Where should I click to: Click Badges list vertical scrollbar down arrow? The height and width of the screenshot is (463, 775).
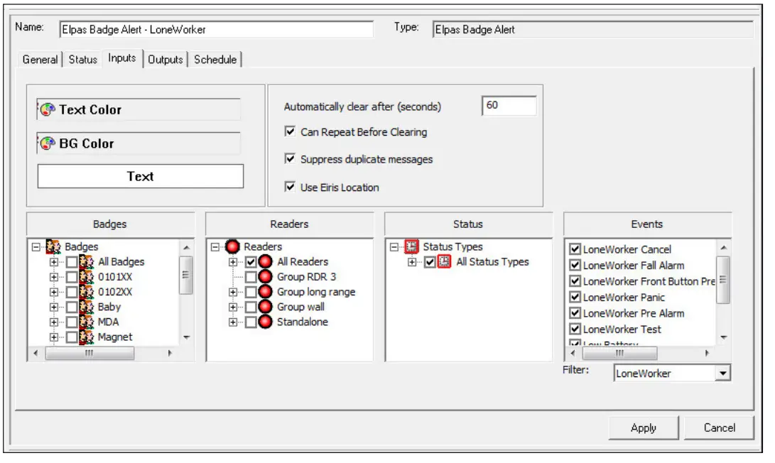[x=186, y=337]
